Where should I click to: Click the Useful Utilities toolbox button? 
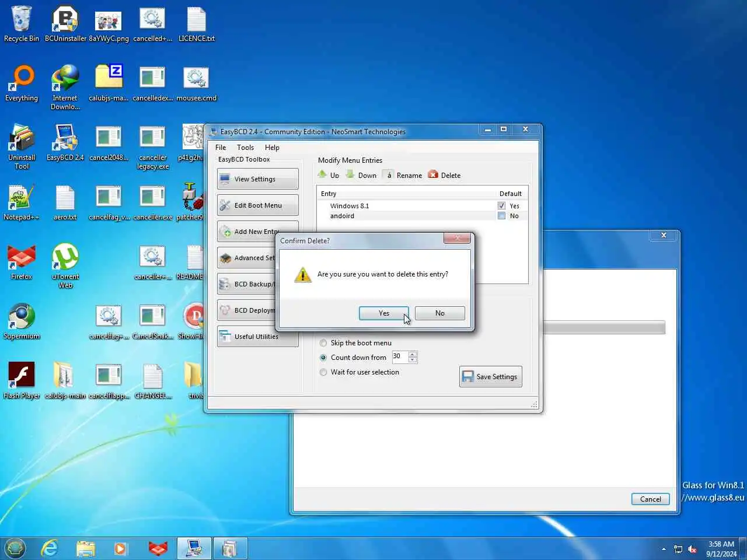coord(257,337)
